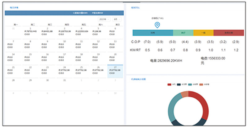The width and height of the screenshot is (248, 128).
Task: Select calendar day 11 cell
Action: pyautogui.click(x=81, y=45)
